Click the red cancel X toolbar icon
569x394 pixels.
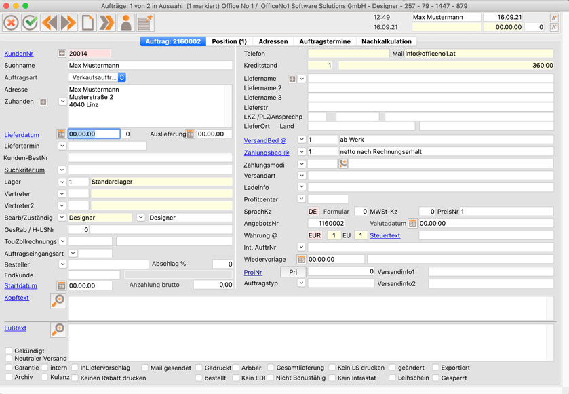(x=12, y=23)
